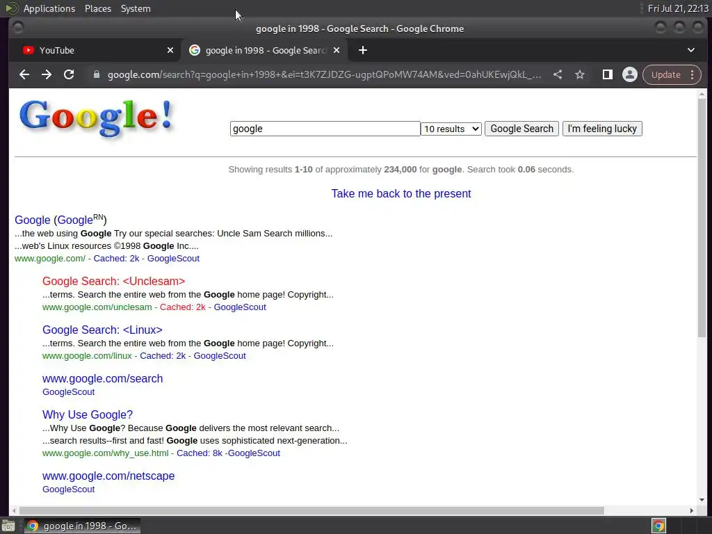Show desktop icon in bottom panel

8,526
